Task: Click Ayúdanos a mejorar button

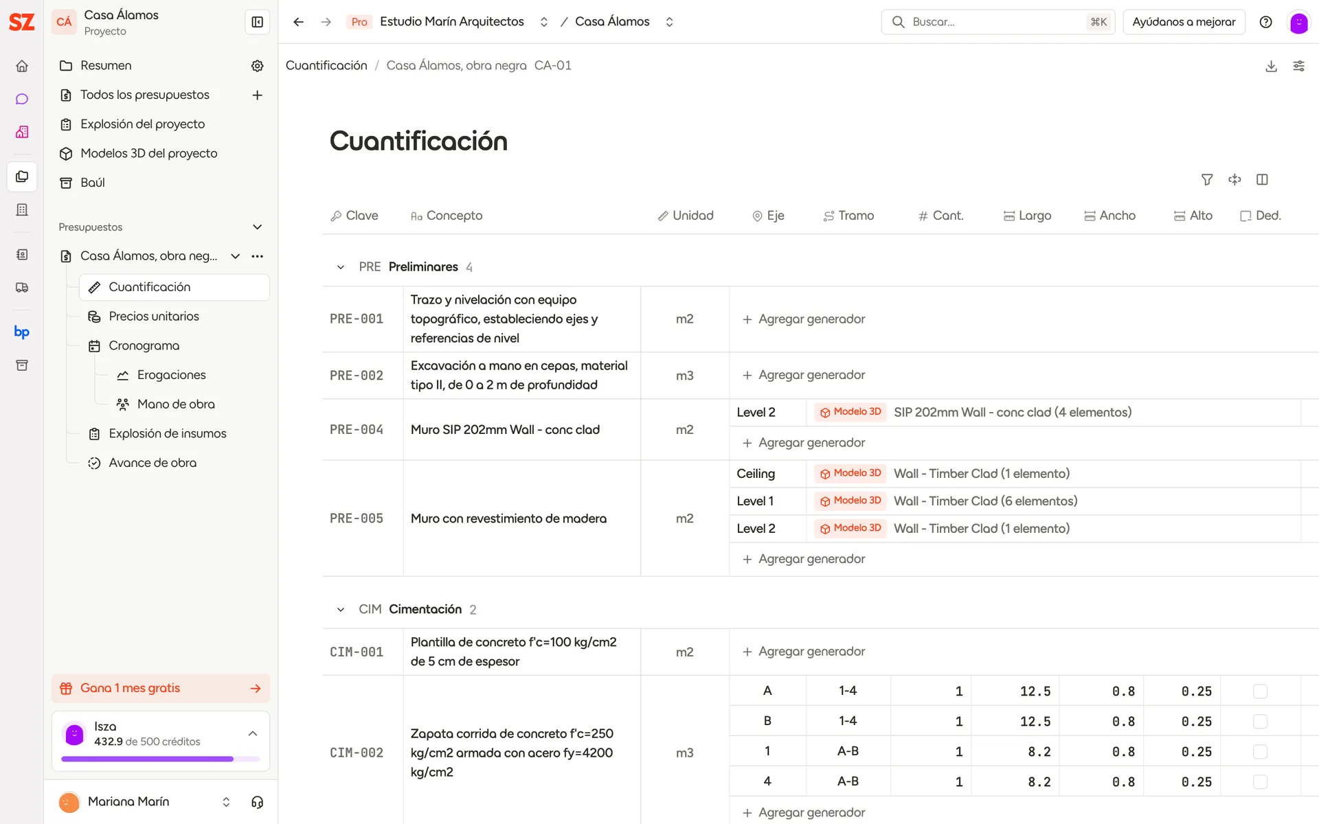Action: 1184,22
